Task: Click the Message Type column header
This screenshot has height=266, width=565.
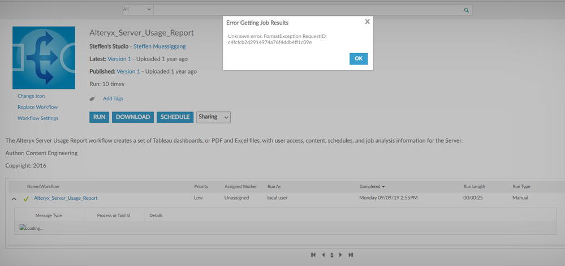Action: [49, 216]
